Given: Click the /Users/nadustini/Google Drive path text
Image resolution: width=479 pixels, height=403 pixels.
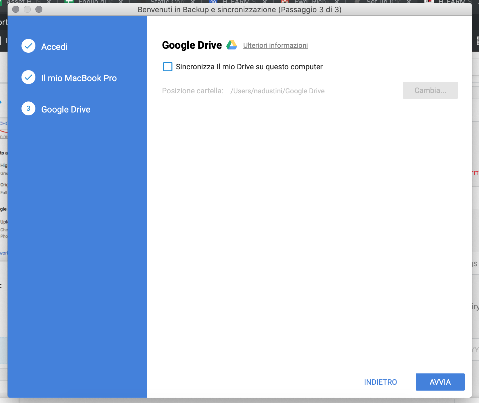Looking at the screenshot, I should coord(278,91).
